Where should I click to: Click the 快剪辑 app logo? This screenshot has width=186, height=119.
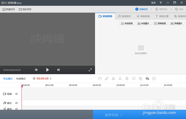point(11,3)
